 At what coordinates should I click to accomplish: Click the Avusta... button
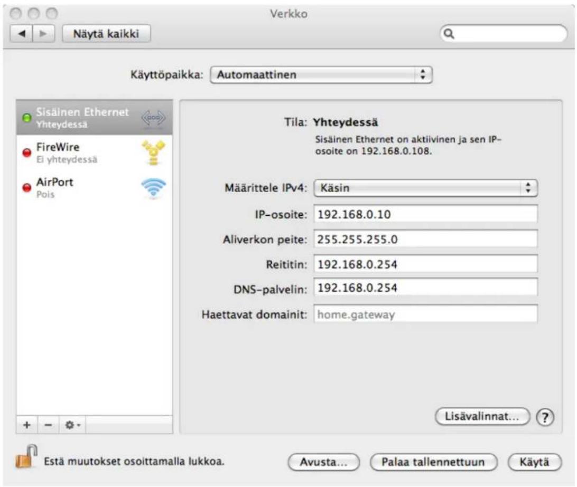pyautogui.click(x=323, y=462)
